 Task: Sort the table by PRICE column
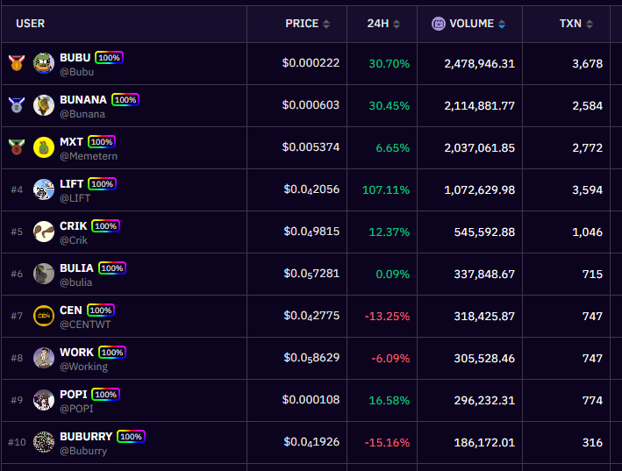pyautogui.click(x=307, y=24)
